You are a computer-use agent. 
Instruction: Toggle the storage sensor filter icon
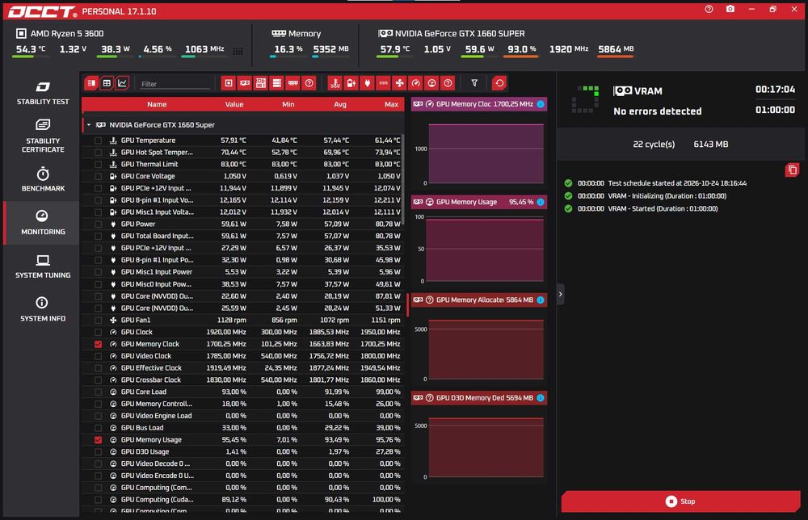(276, 83)
